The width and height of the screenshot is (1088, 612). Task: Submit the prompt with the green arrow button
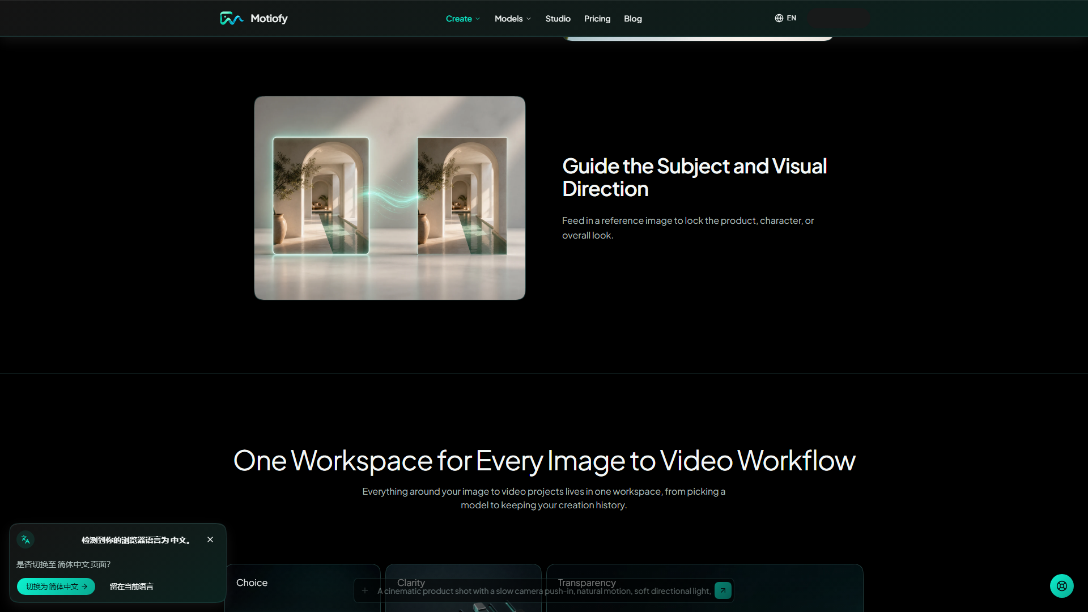coord(723,590)
